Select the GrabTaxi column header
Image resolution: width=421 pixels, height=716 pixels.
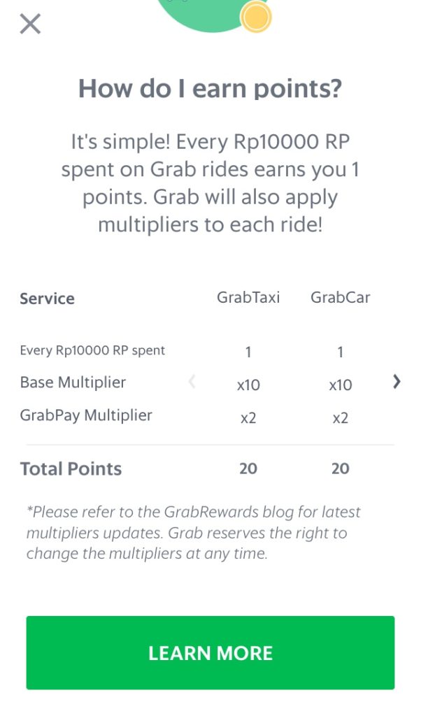click(248, 297)
